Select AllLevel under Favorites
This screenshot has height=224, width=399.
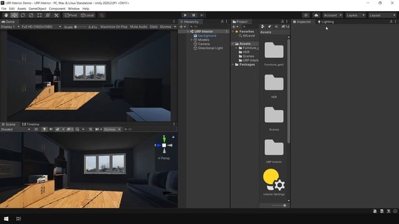(249, 36)
